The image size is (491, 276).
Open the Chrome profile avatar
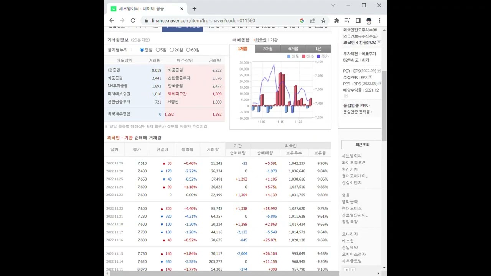[x=369, y=20]
